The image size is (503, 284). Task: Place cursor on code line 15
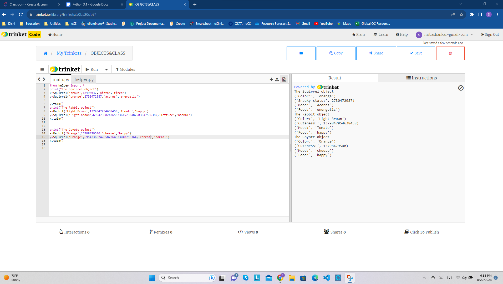coord(168,137)
